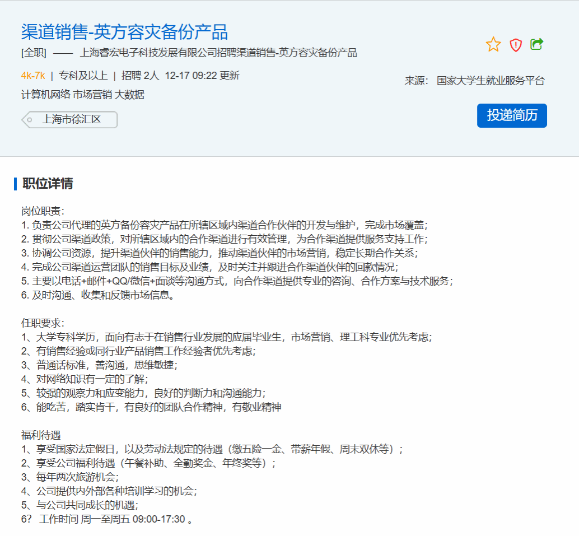The width and height of the screenshot is (579, 536).
Task: Open the job title 渠道销售-英方容灾备份产品
Action: point(124,32)
